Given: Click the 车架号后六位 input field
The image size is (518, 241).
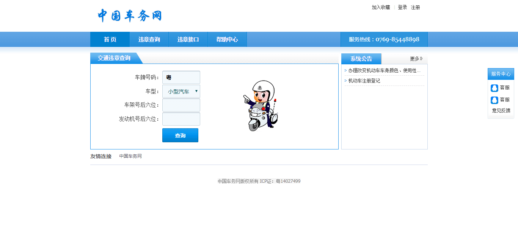Looking at the screenshot, I should click(x=181, y=105).
